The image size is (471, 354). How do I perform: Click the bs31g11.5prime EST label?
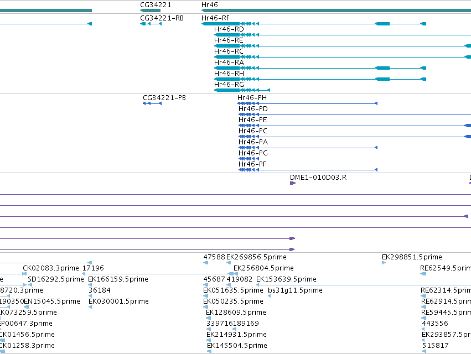(x=296, y=290)
